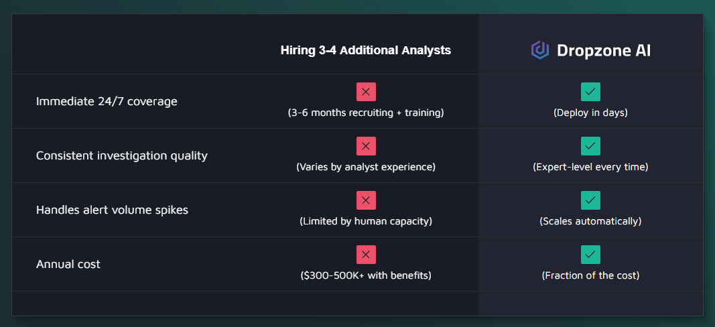Screen dimensions: 715x327
Task: Click '(Varies by analyst experience)' text
Action: tap(366, 167)
